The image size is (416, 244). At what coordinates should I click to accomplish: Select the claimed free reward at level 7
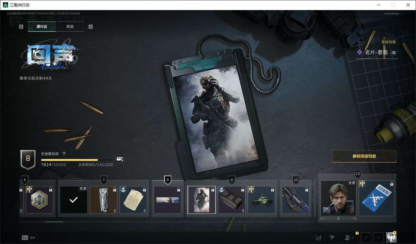click(x=74, y=200)
